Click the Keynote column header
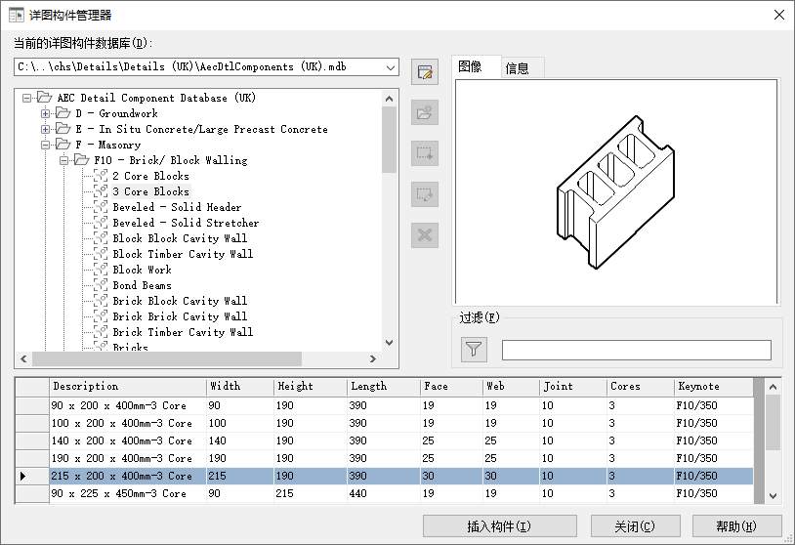Image resolution: width=795 pixels, height=545 pixels. pyautogui.click(x=714, y=387)
